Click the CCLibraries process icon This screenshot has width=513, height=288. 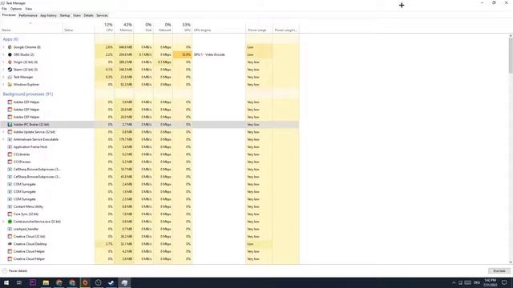(10, 154)
